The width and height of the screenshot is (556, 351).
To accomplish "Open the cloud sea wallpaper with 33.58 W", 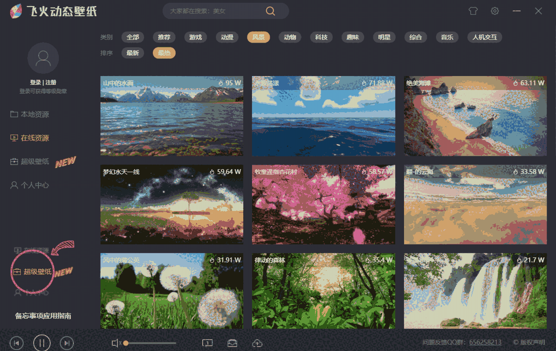I will tap(475, 204).
